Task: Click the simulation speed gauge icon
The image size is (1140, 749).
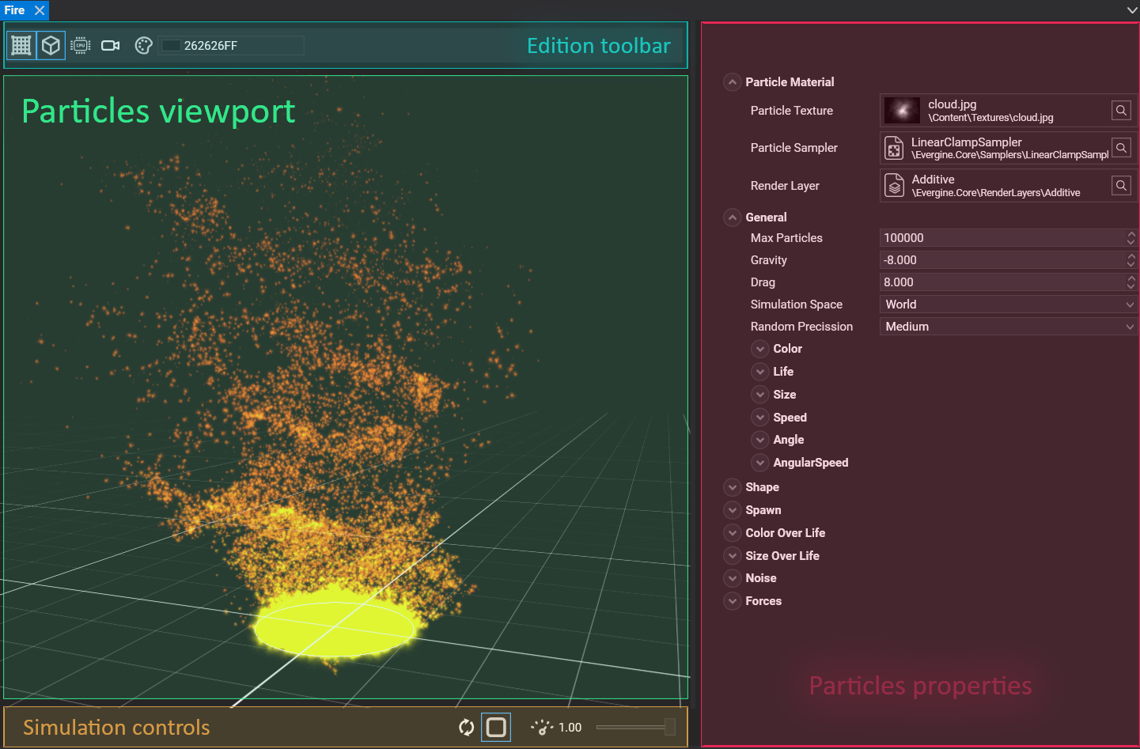Action: coord(542,727)
